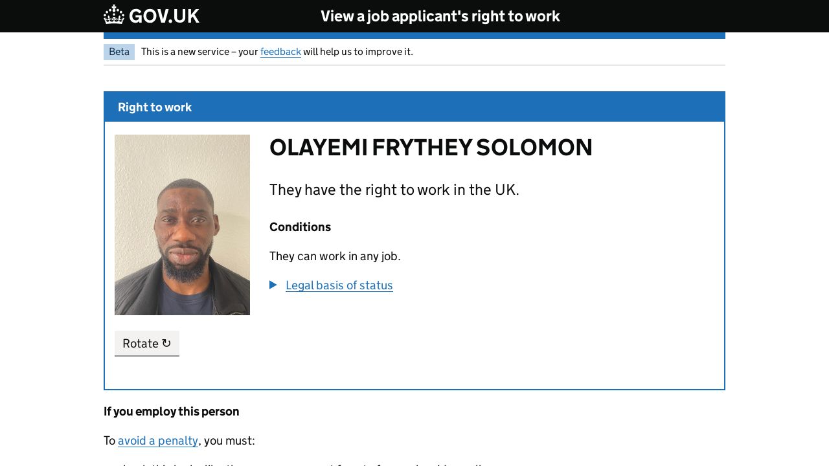Click the GOV.UK crown logo icon
The image size is (829, 466).
[114, 15]
